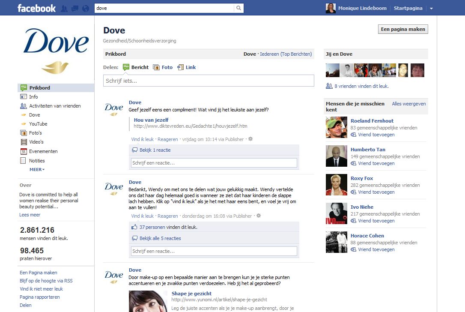Click Bekijk 1 reactie
The image size is (465, 312).
pyautogui.click(x=155, y=150)
